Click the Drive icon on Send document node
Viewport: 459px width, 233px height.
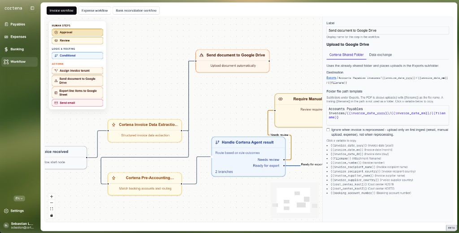201,55
